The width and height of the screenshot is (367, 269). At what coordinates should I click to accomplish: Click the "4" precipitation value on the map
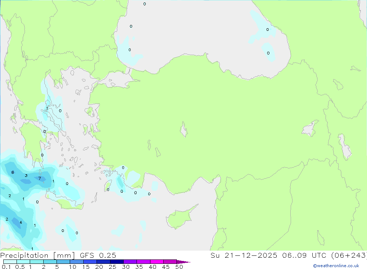click(21, 222)
